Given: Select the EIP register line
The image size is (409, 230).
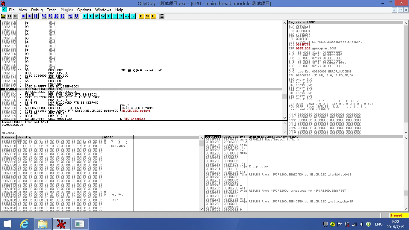Looking at the screenshot, I should click(x=313, y=49).
